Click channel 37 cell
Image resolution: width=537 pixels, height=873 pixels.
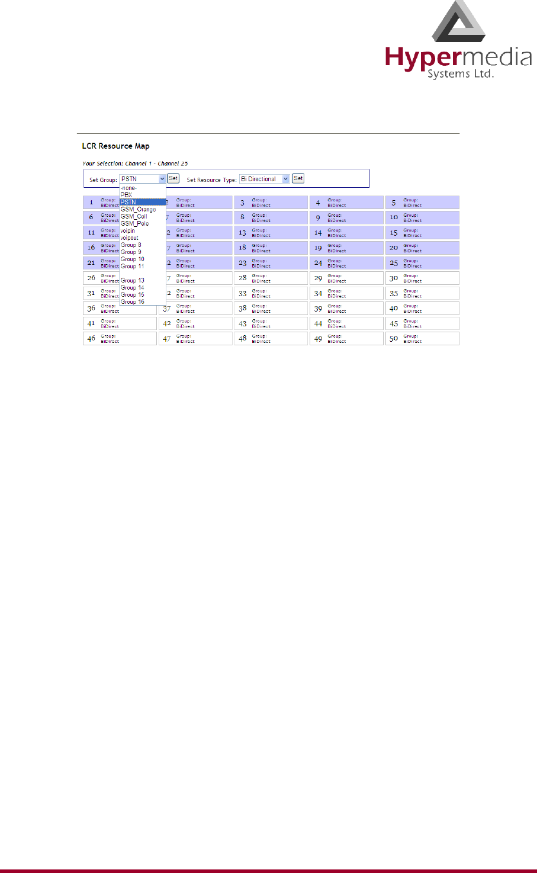pyautogui.click(x=195, y=309)
